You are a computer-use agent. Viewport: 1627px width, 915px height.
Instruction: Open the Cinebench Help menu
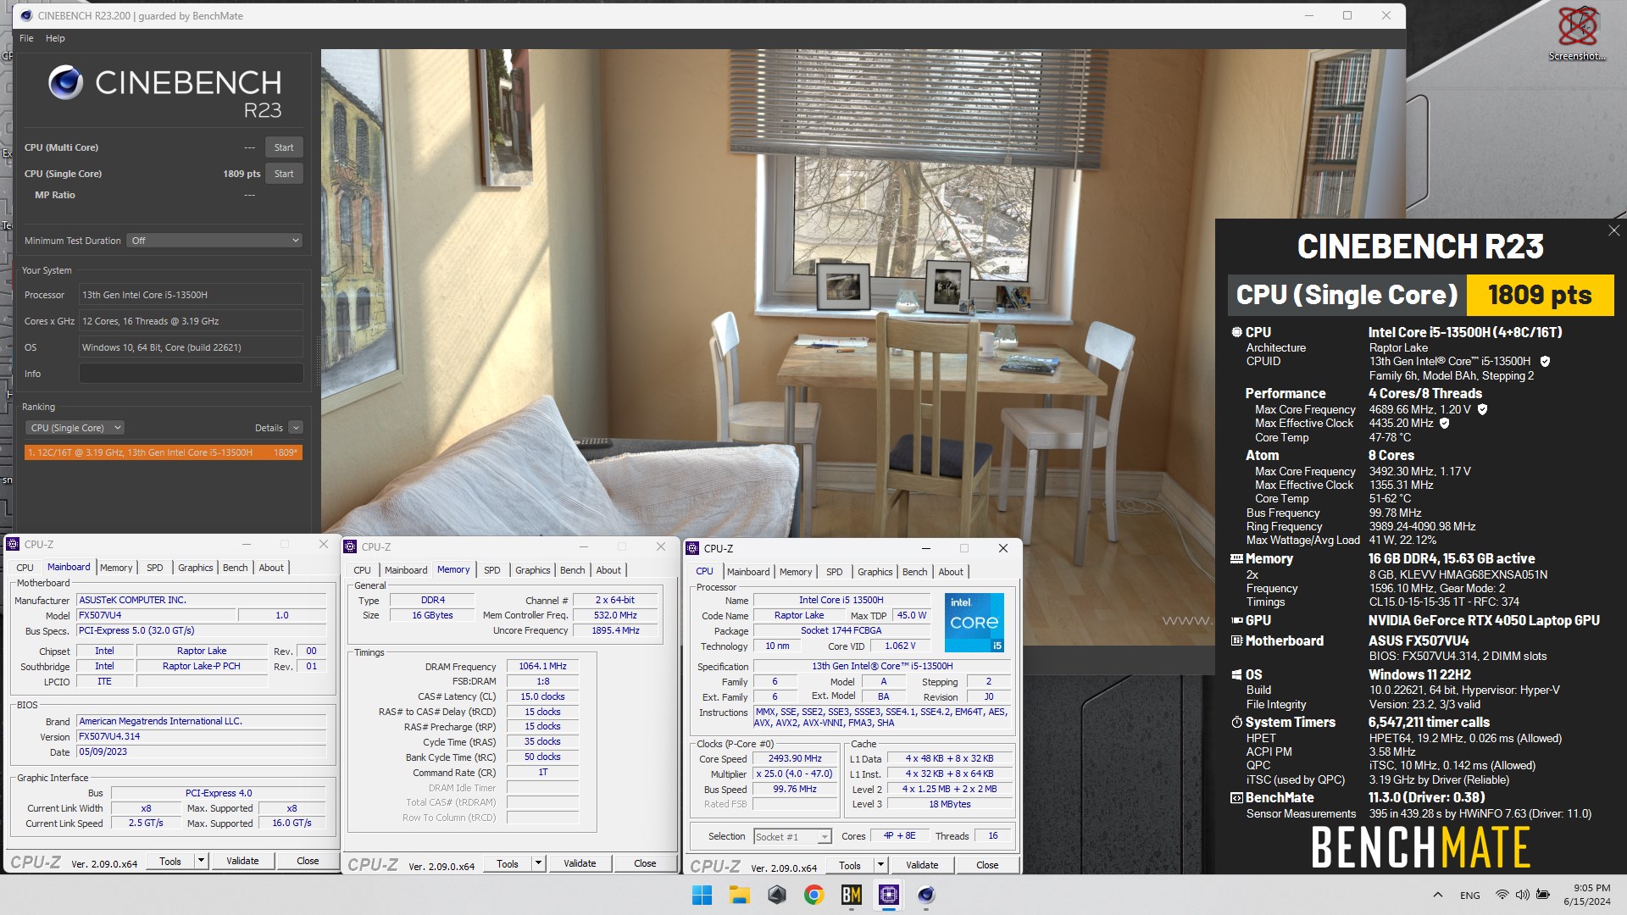[55, 38]
